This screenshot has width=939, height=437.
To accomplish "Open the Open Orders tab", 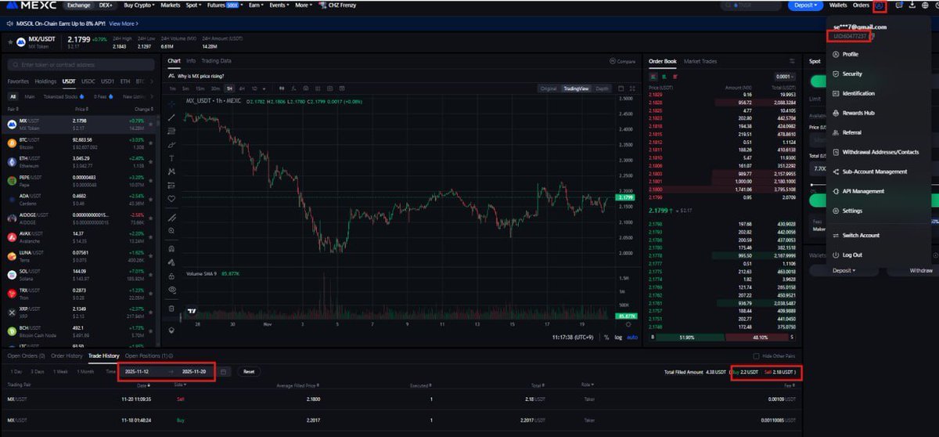I will coord(26,356).
